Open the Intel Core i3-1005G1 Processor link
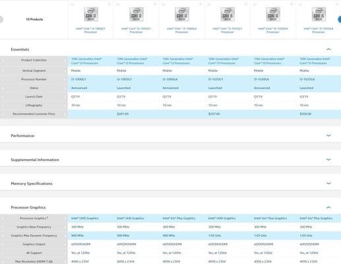This screenshot has width=341, height=264. (x=136, y=30)
